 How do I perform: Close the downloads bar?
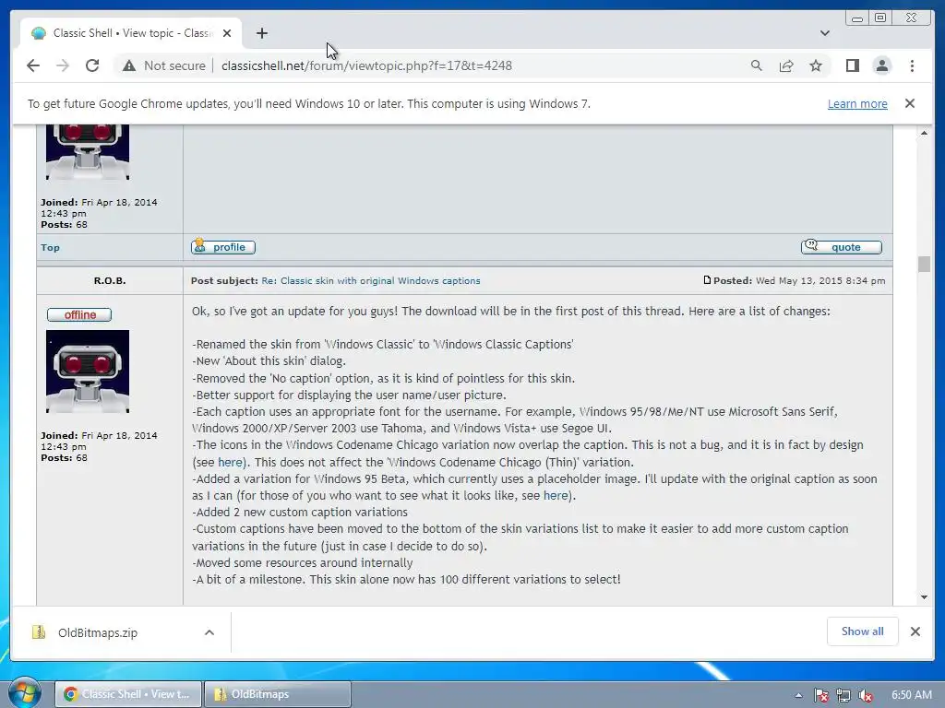pyautogui.click(x=915, y=631)
